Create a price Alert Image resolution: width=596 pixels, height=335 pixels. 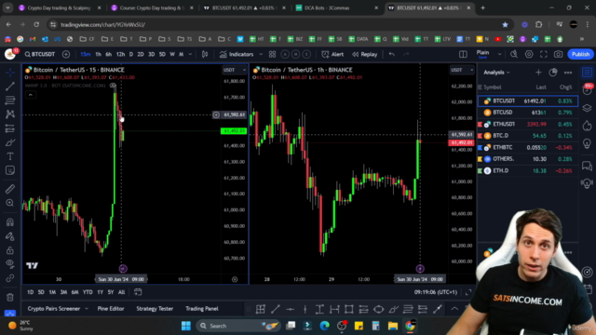click(332, 54)
